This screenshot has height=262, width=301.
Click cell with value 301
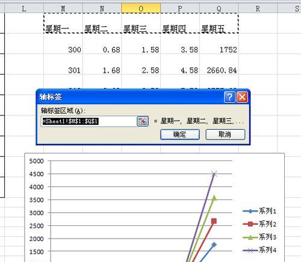click(x=63, y=64)
